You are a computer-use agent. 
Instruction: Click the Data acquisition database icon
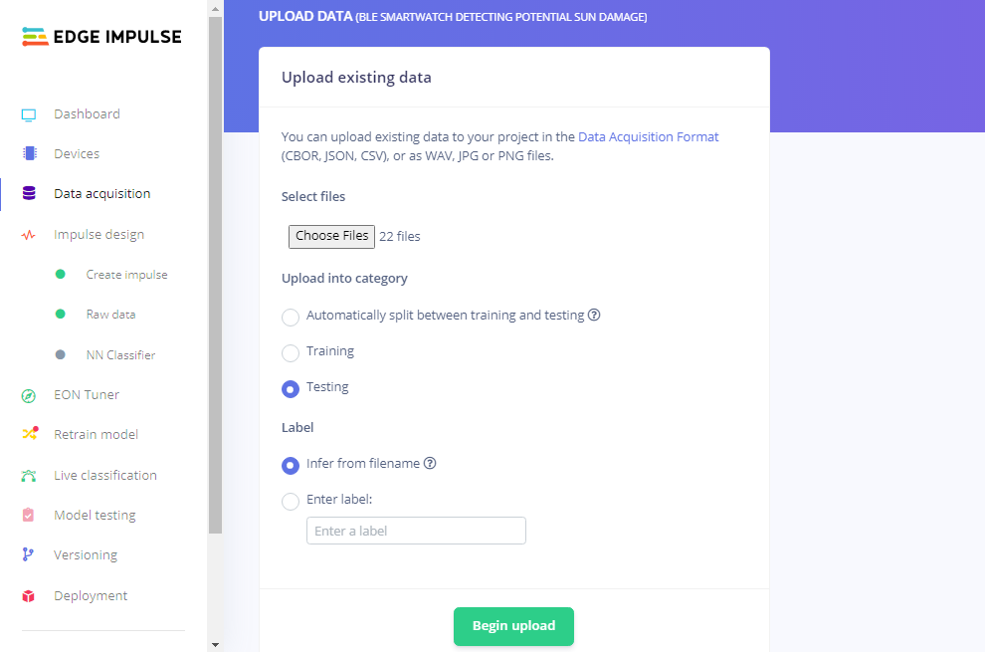tap(29, 194)
